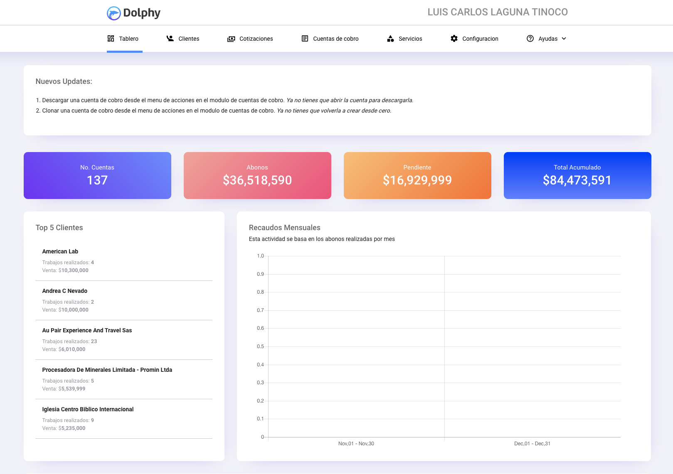This screenshot has width=673, height=474.
Task: Open the Pendiente amount card
Action: point(417,175)
